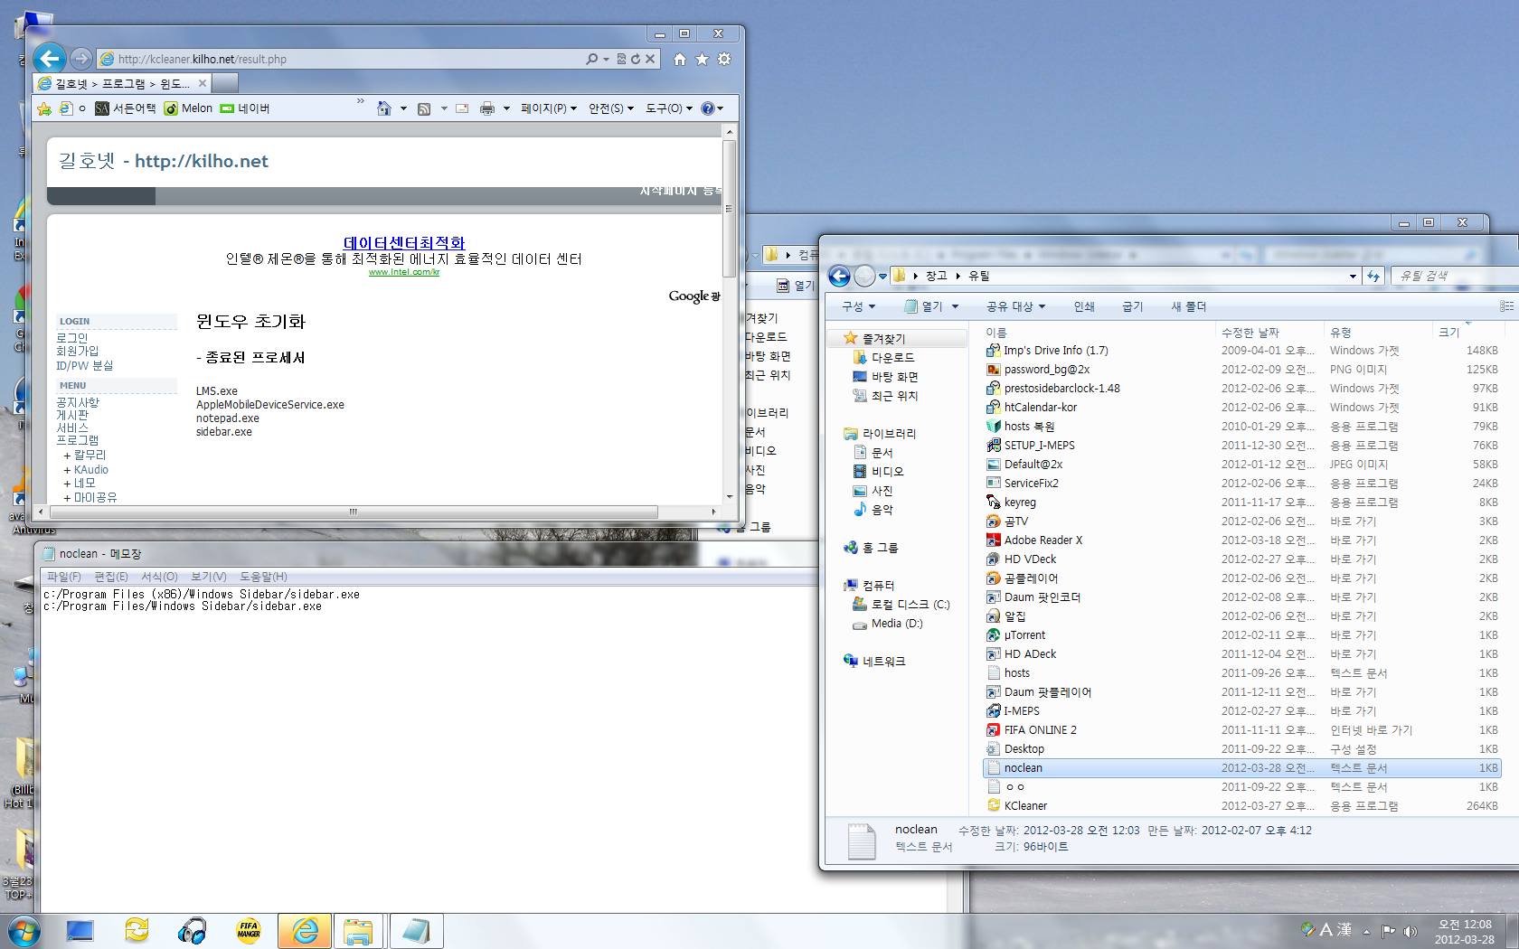Expand the 구성 dropdown in Explorer
Screen dimensions: 1519x949
click(x=858, y=306)
